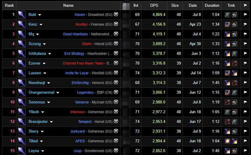The width and height of the screenshot is (251, 155).
Task: Click DPS value 3,312.3
Action: tap(159, 73)
